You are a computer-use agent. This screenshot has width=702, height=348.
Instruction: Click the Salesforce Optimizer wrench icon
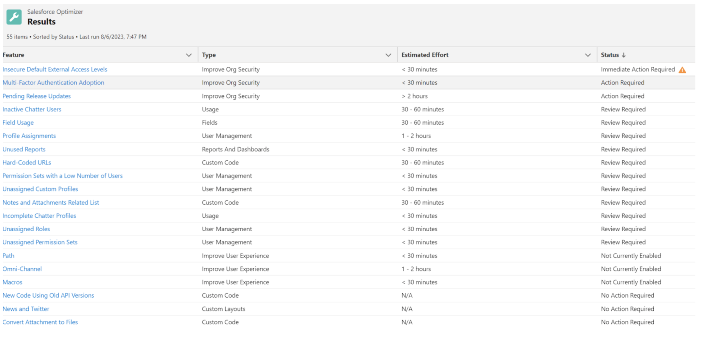coord(14,17)
